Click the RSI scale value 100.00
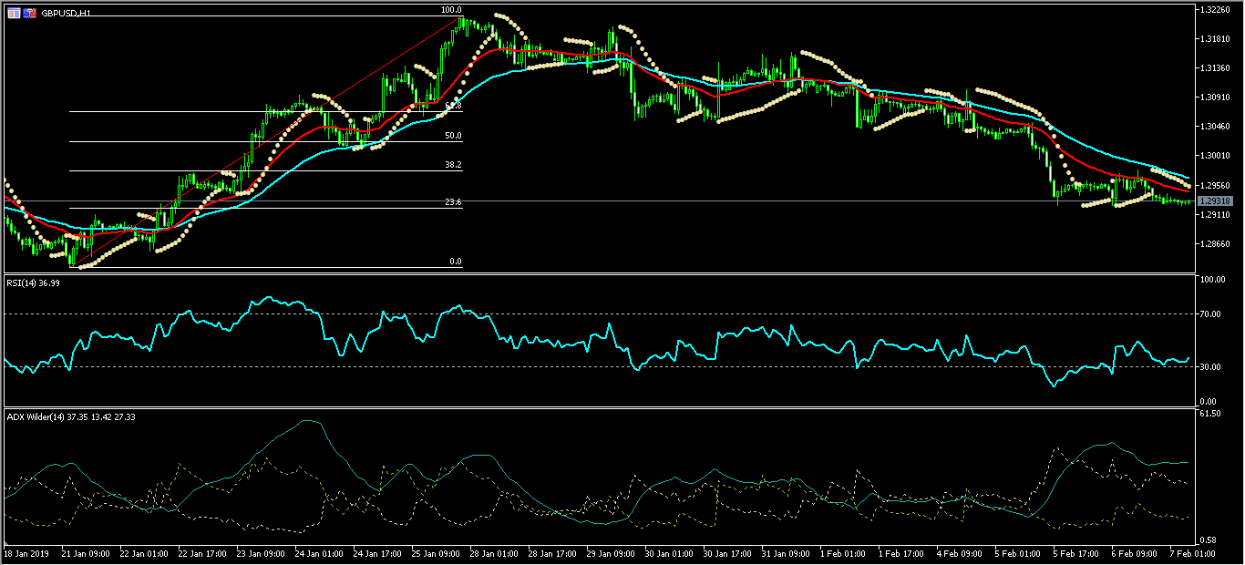1245x565 pixels. [1215, 281]
